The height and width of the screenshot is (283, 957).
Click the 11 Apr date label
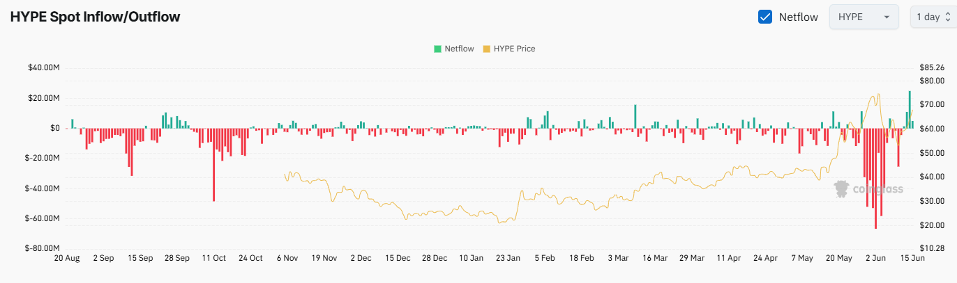point(728,258)
